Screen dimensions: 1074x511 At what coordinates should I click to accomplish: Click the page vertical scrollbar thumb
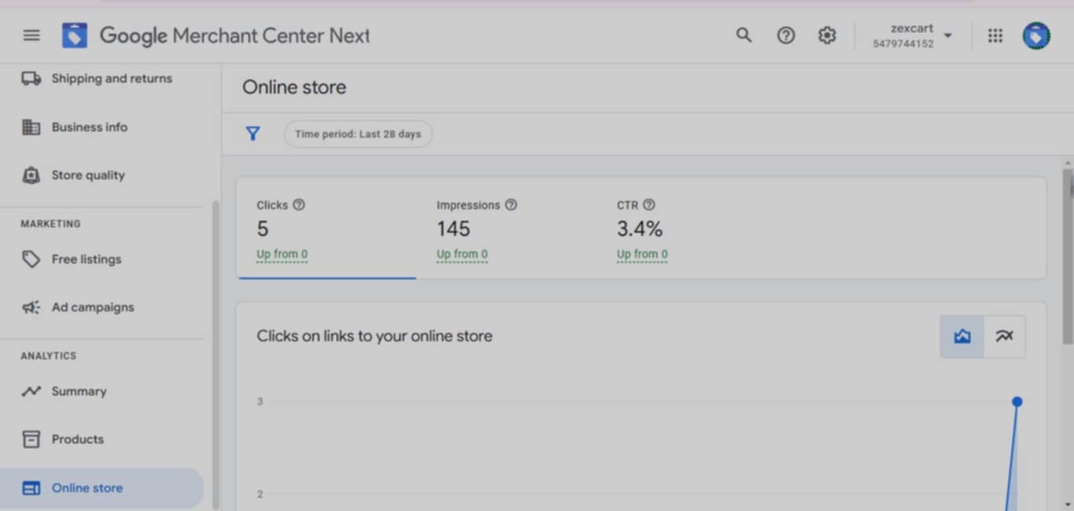click(x=1068, y=256)
